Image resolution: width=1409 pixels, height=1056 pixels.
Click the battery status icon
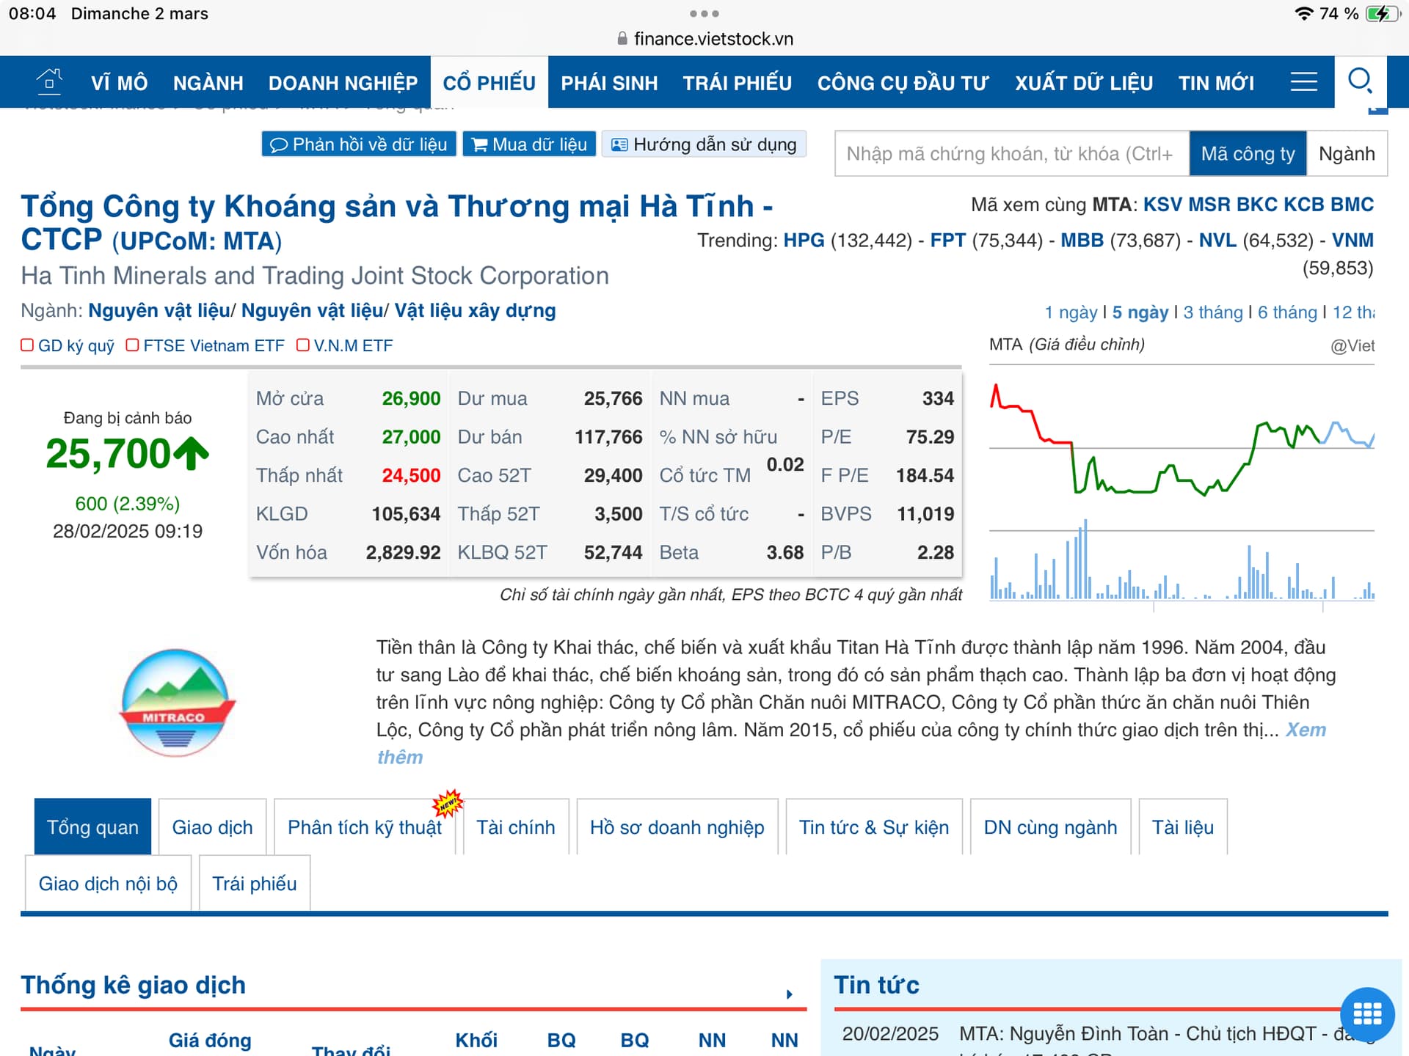pyautogui.click(x=1382, y=13)
